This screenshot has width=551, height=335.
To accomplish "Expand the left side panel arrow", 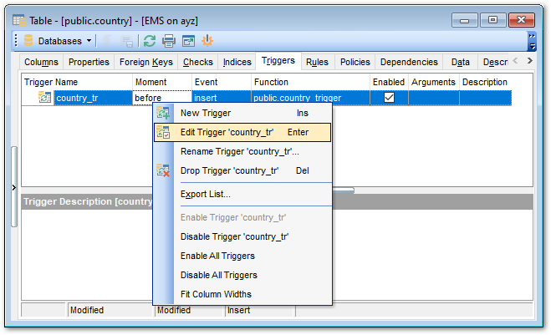I will pyautogui.click(x=14, y=189).
